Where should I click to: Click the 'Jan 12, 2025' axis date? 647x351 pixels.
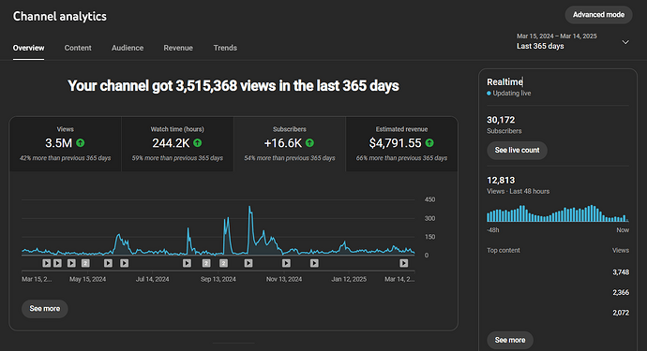pos(349,279)
